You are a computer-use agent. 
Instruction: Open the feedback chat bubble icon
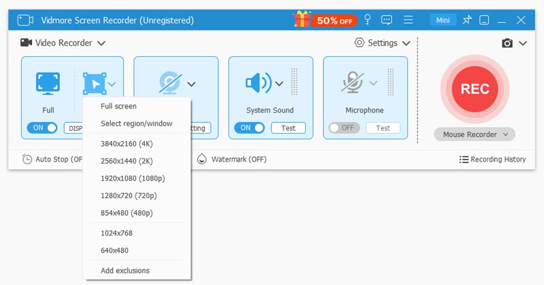pyautogui.click(x=387, y=20)
